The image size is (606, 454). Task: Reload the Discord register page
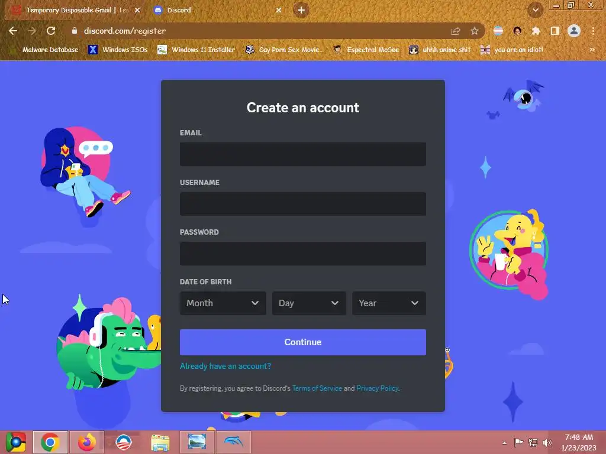(51, 31)
